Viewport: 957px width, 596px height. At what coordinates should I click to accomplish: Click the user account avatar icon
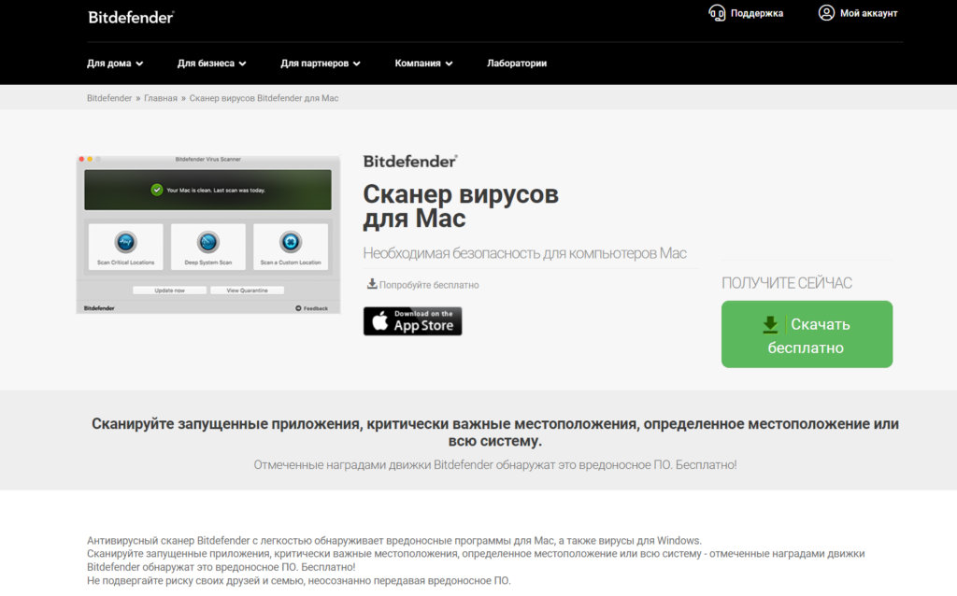coord(826,13)
